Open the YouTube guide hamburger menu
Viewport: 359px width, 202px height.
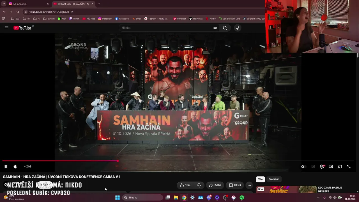(x=7, y=28)
